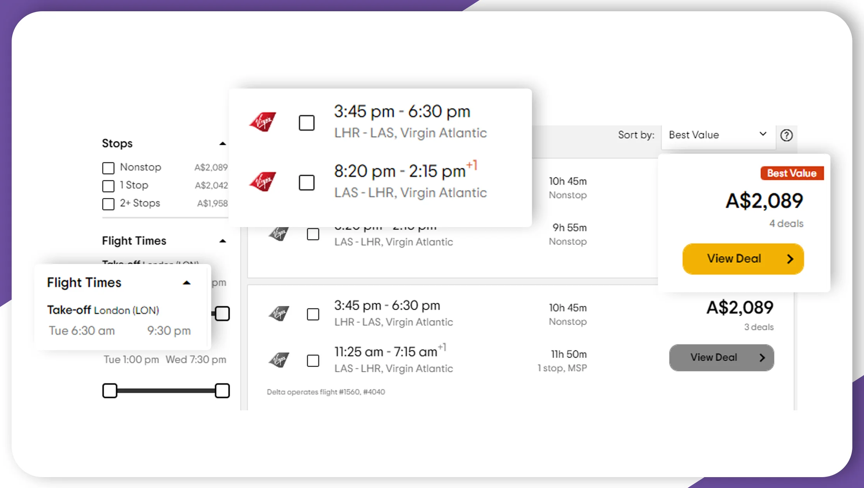Viewport: 864px width, 488px height.
Task: Open the Sort by Best Value dropdown
Action: point(718,135)
